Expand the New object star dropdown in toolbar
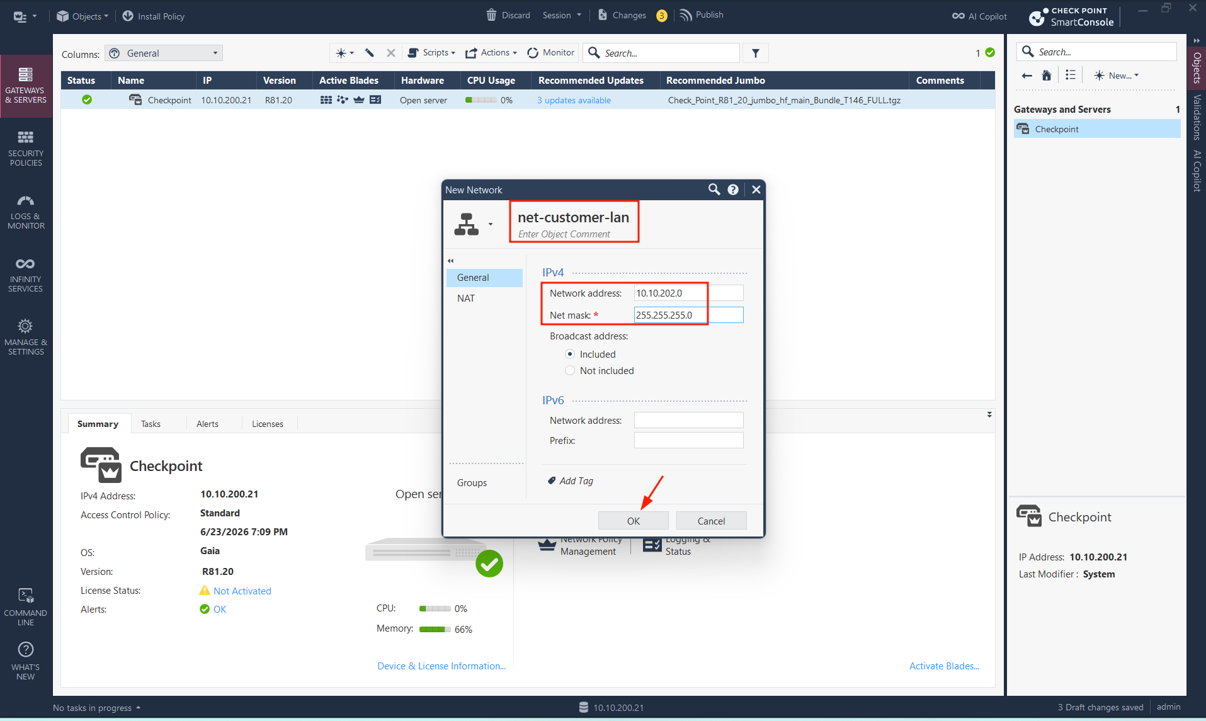 pyautogui.click(x=344, y=53)
